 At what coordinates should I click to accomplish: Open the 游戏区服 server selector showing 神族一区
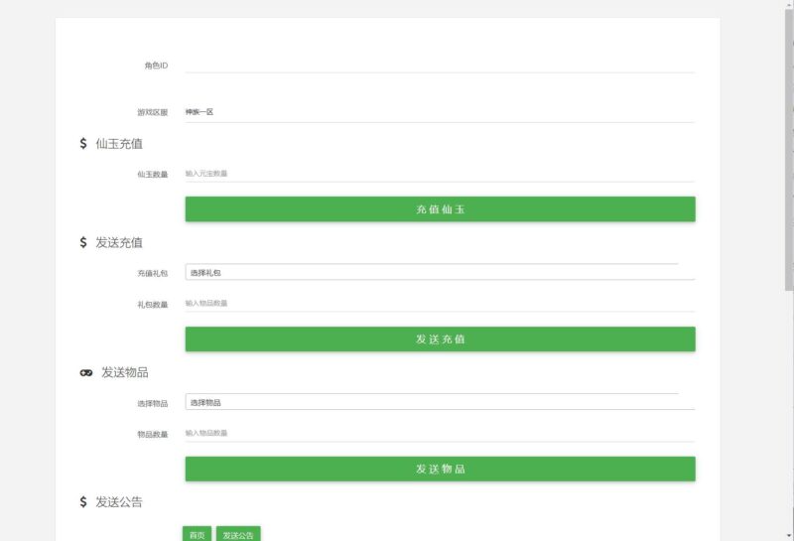pos(439,112)
